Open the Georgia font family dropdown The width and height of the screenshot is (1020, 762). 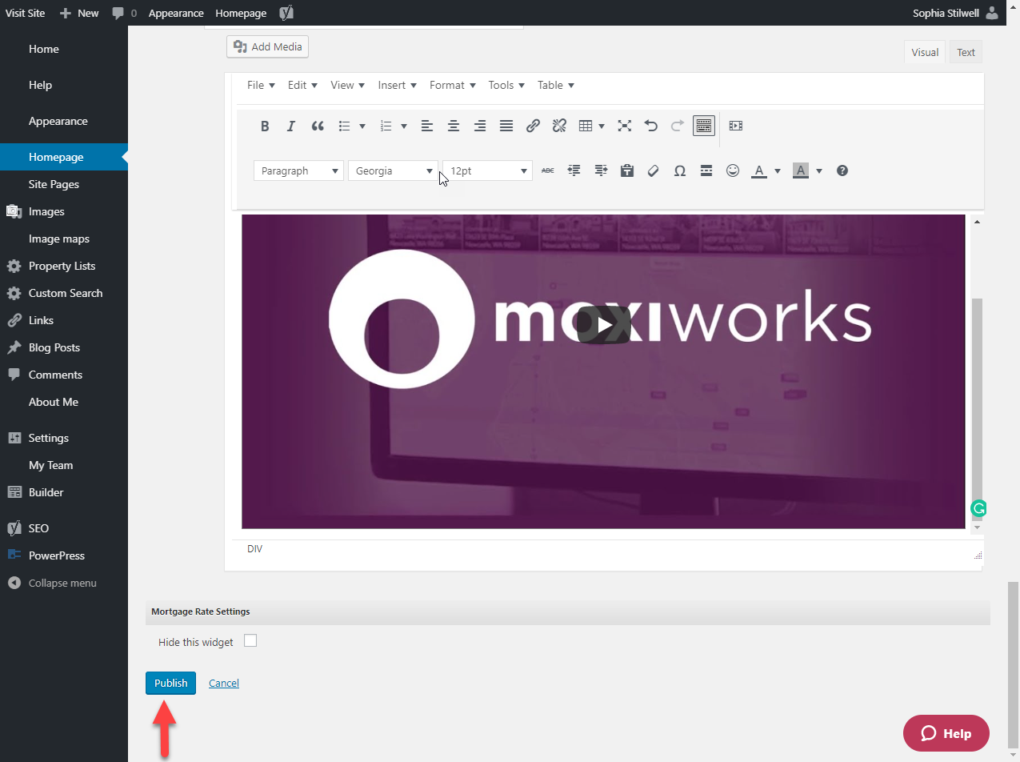393,170
